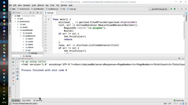The width and height of the screenshot is (188, 105).
Task: Click the Run panel stop square icon
Action: point(13,65)
